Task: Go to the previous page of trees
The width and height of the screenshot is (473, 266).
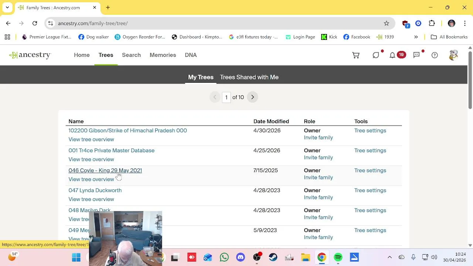Action: (215, 97)
